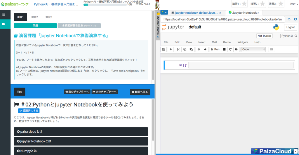
Task: Run the current cell
Action: [x=215, y=49]
